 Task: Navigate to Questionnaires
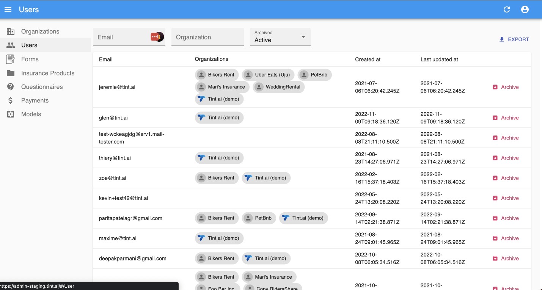46,87
